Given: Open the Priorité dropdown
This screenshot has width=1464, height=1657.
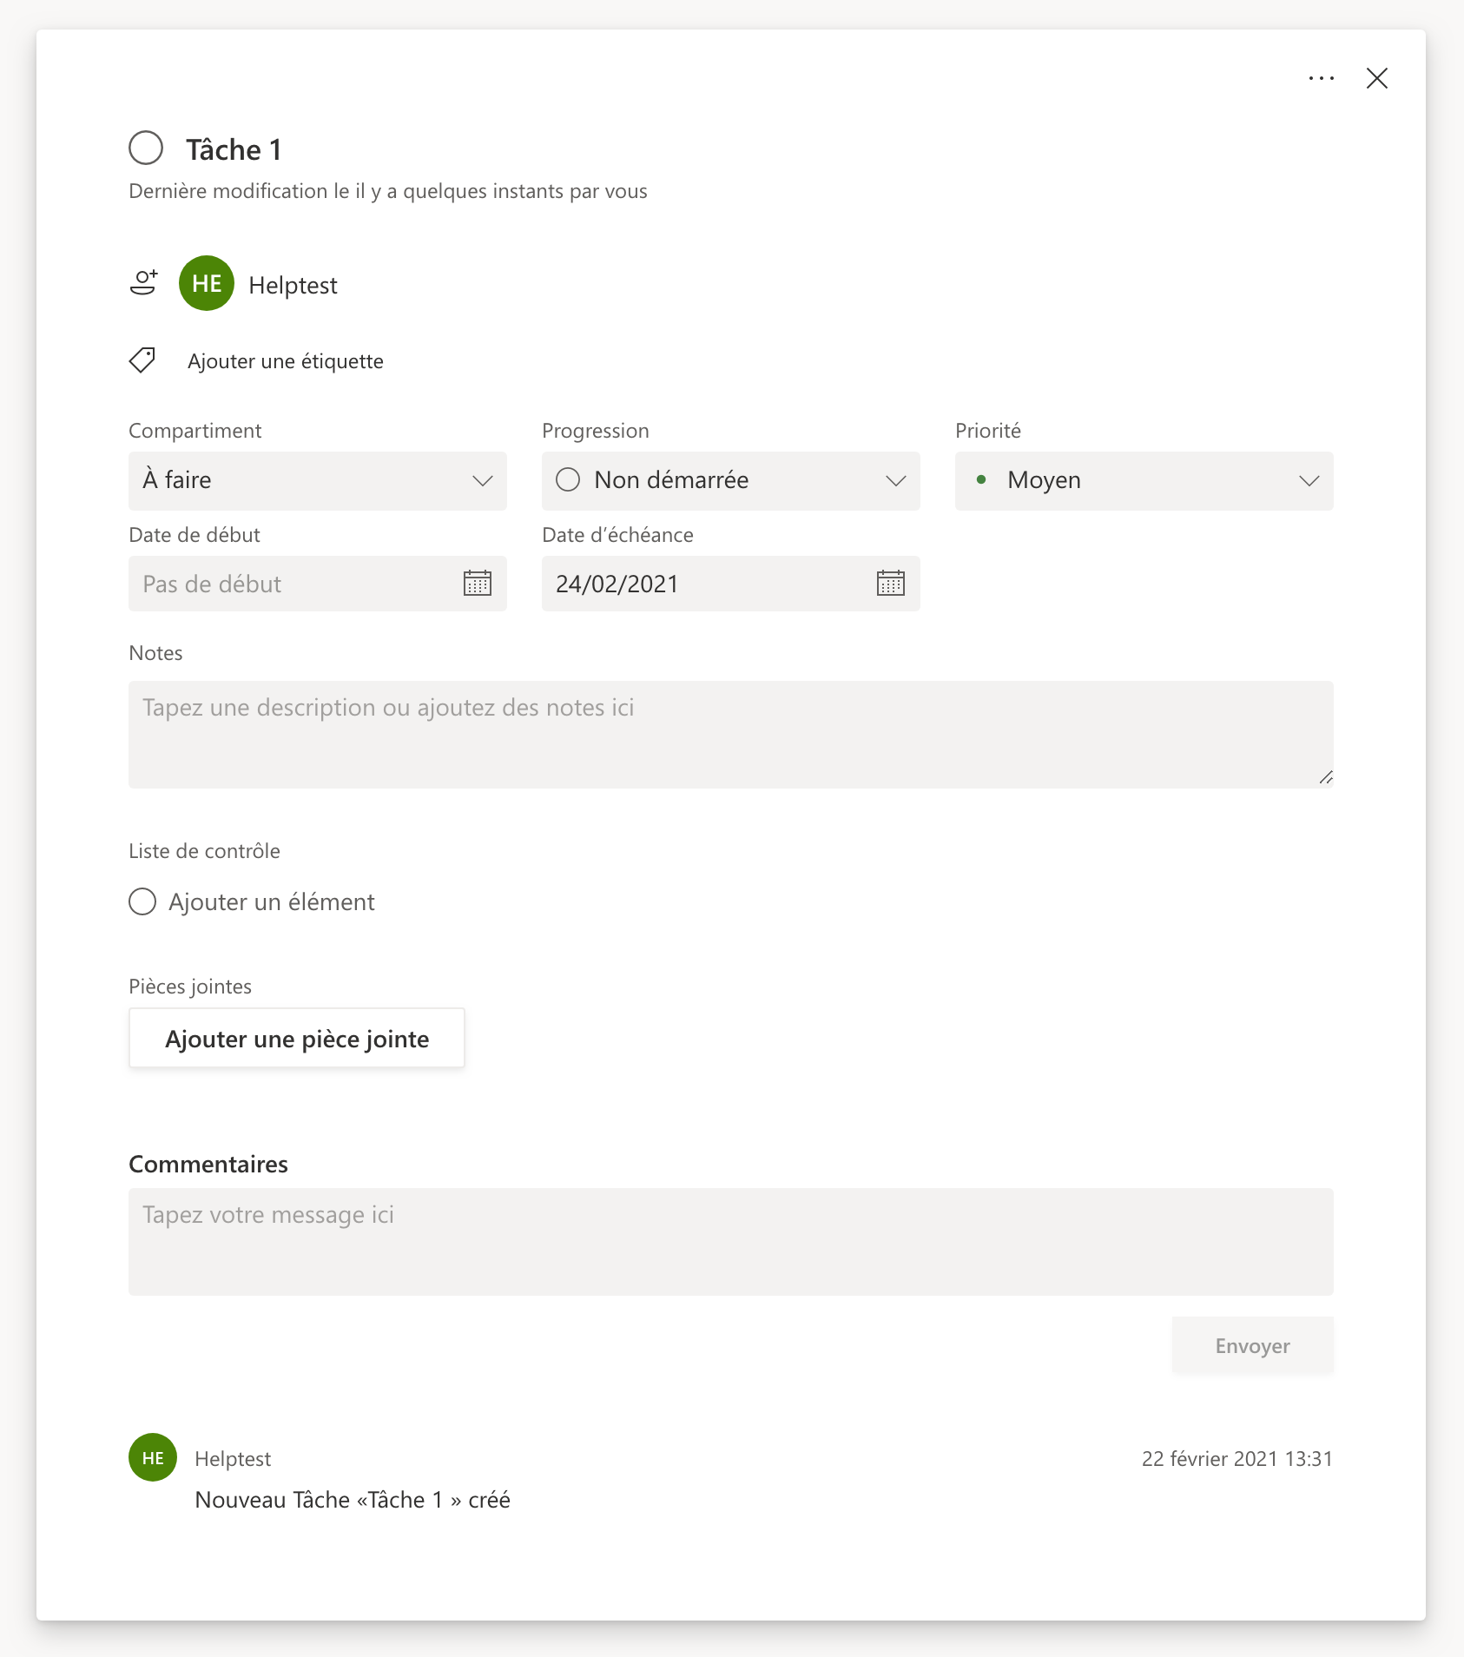Looking at the screenshot, I should [1144, 481].
